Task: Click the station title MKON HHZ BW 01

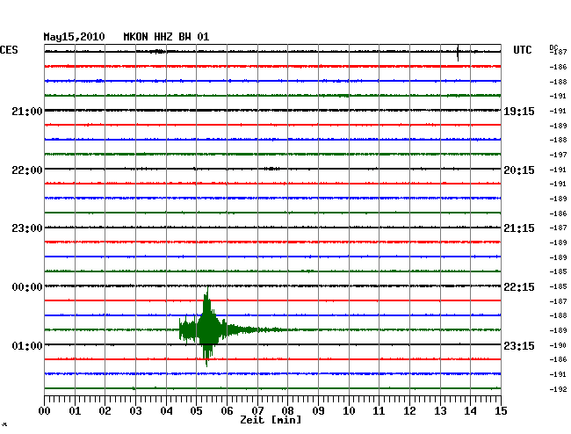Action: [166, 37]
